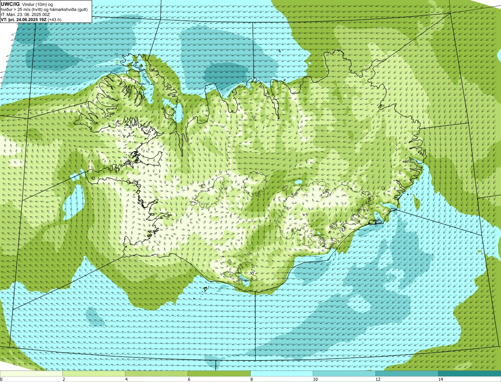The image size is (501, 382).
Task: Click the scale label '0'
Action: click(1, 379)
